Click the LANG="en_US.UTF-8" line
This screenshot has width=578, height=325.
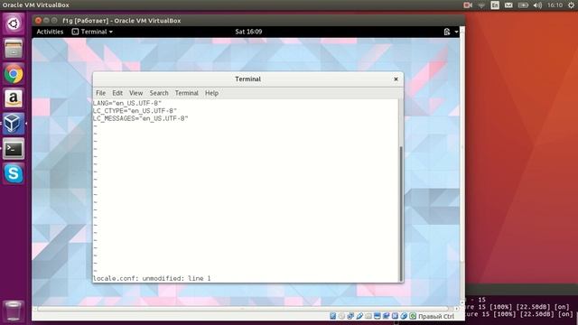(x=127, y=104)
